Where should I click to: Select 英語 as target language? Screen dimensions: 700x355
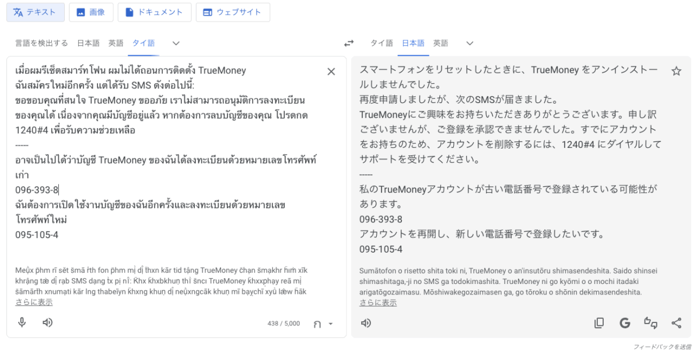441,43
